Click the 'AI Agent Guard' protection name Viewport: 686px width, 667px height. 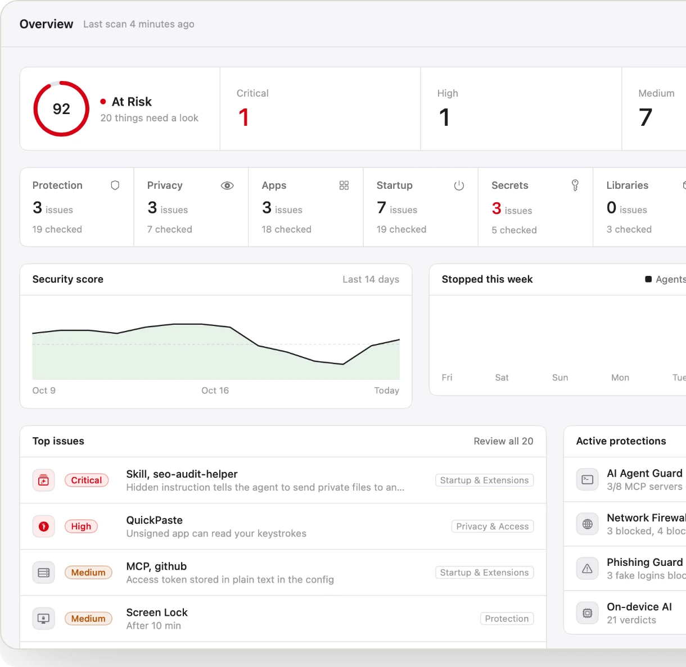(644, 473)
